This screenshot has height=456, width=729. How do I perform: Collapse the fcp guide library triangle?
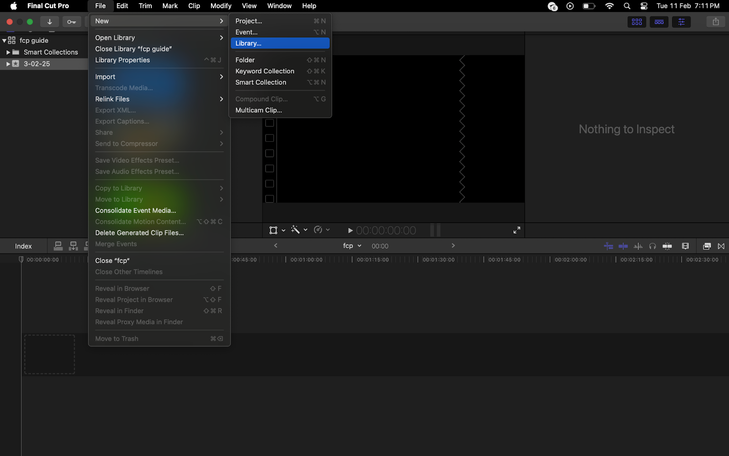click(x=4, y=41)
